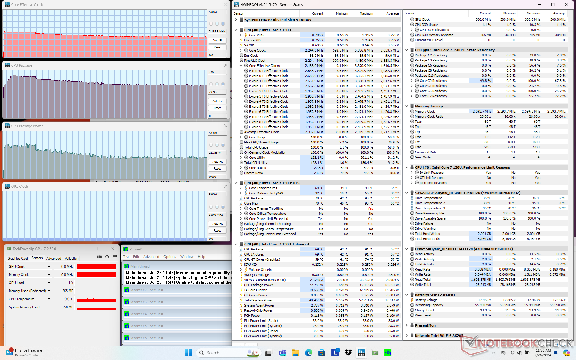
Task: Click the HWiNFO64 taskbar icon
Action: (361, 353)
